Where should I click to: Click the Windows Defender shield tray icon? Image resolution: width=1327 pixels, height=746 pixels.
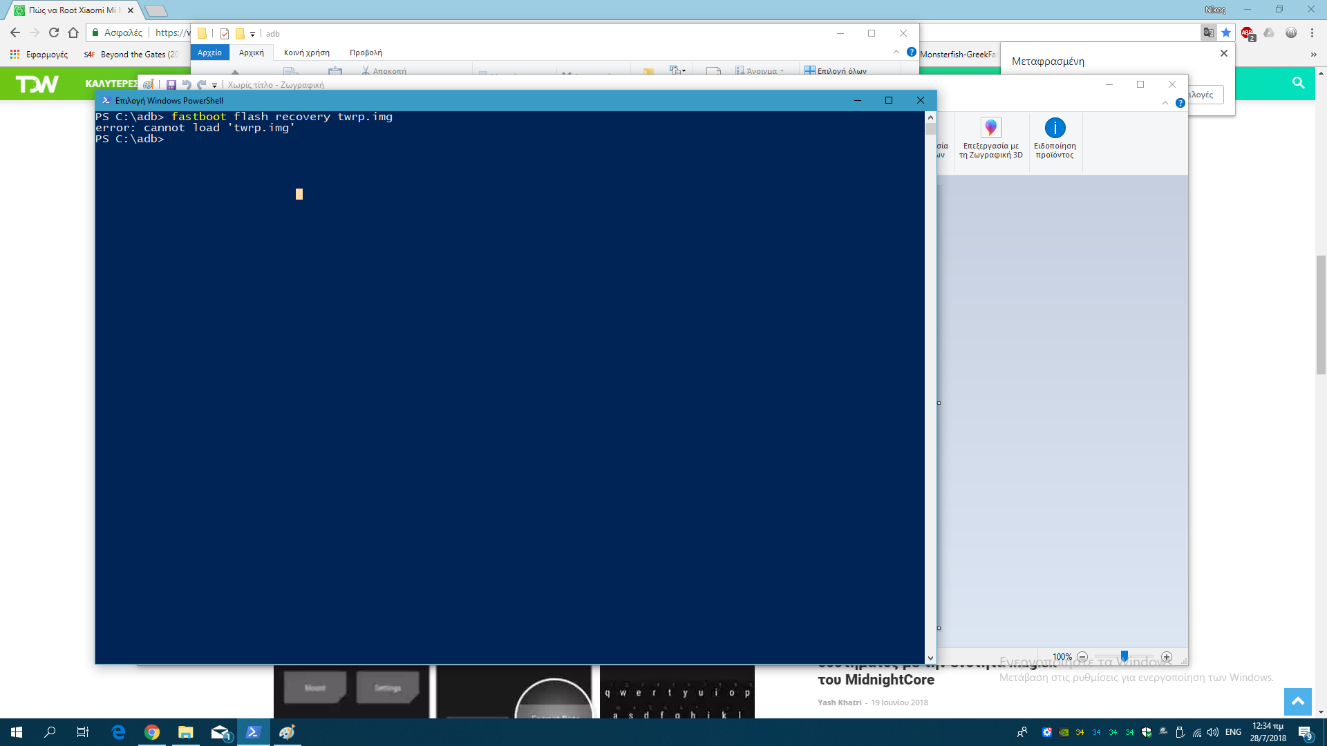(x=1147, y=732)
